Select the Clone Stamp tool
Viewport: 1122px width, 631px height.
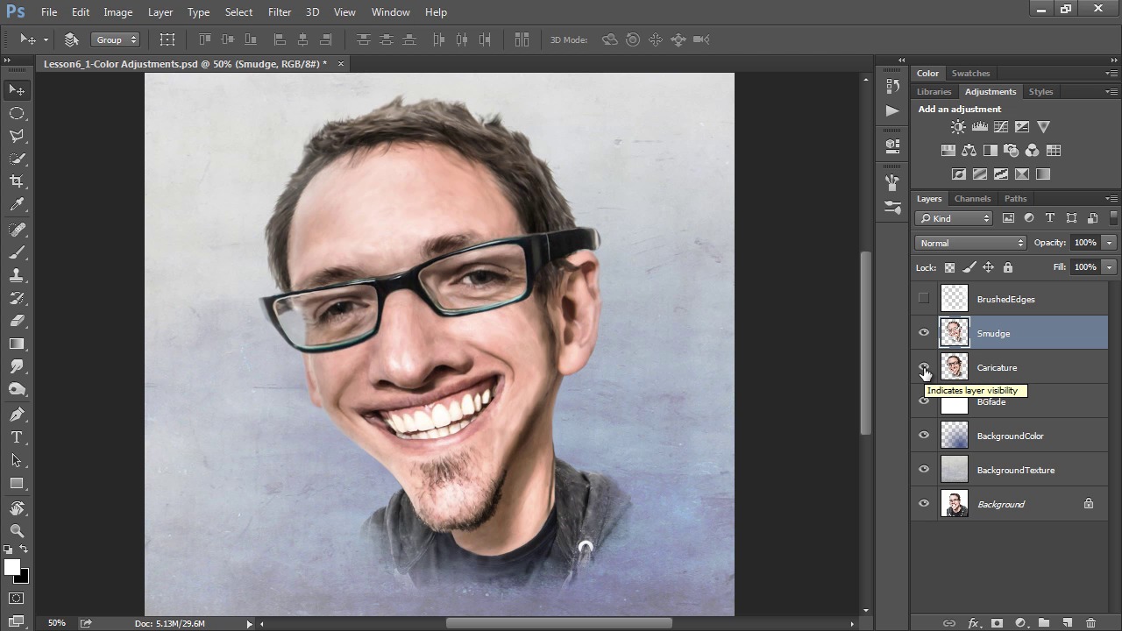click(x=17, y=275)
